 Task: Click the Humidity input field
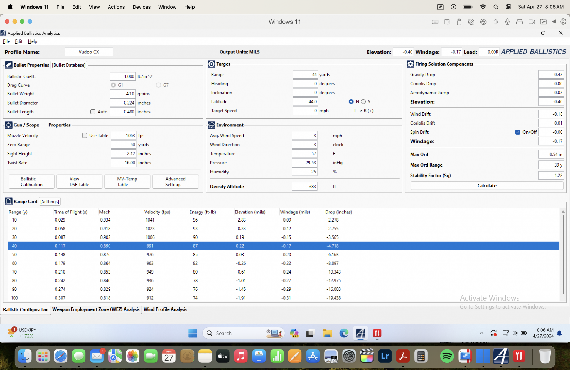[x=304, y=172]
